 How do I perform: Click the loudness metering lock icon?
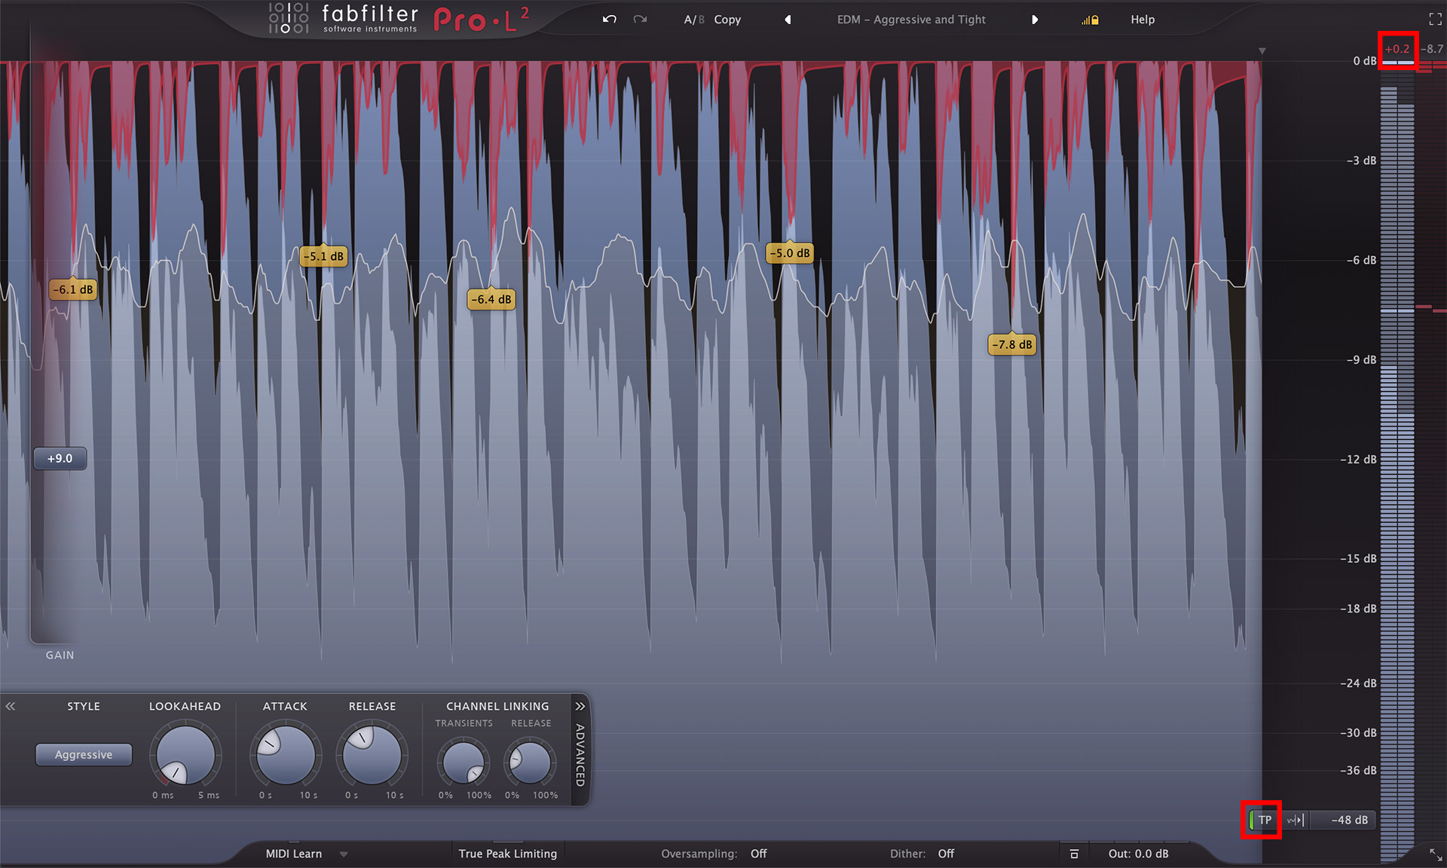click(x=1090, y=20)
